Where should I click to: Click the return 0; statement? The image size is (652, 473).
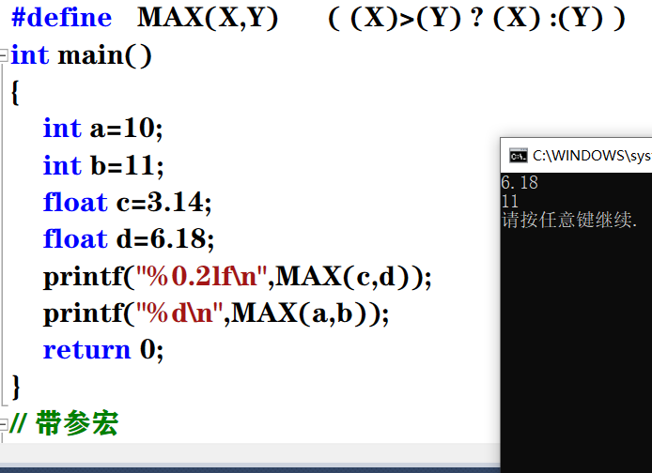tap(103, 350)
